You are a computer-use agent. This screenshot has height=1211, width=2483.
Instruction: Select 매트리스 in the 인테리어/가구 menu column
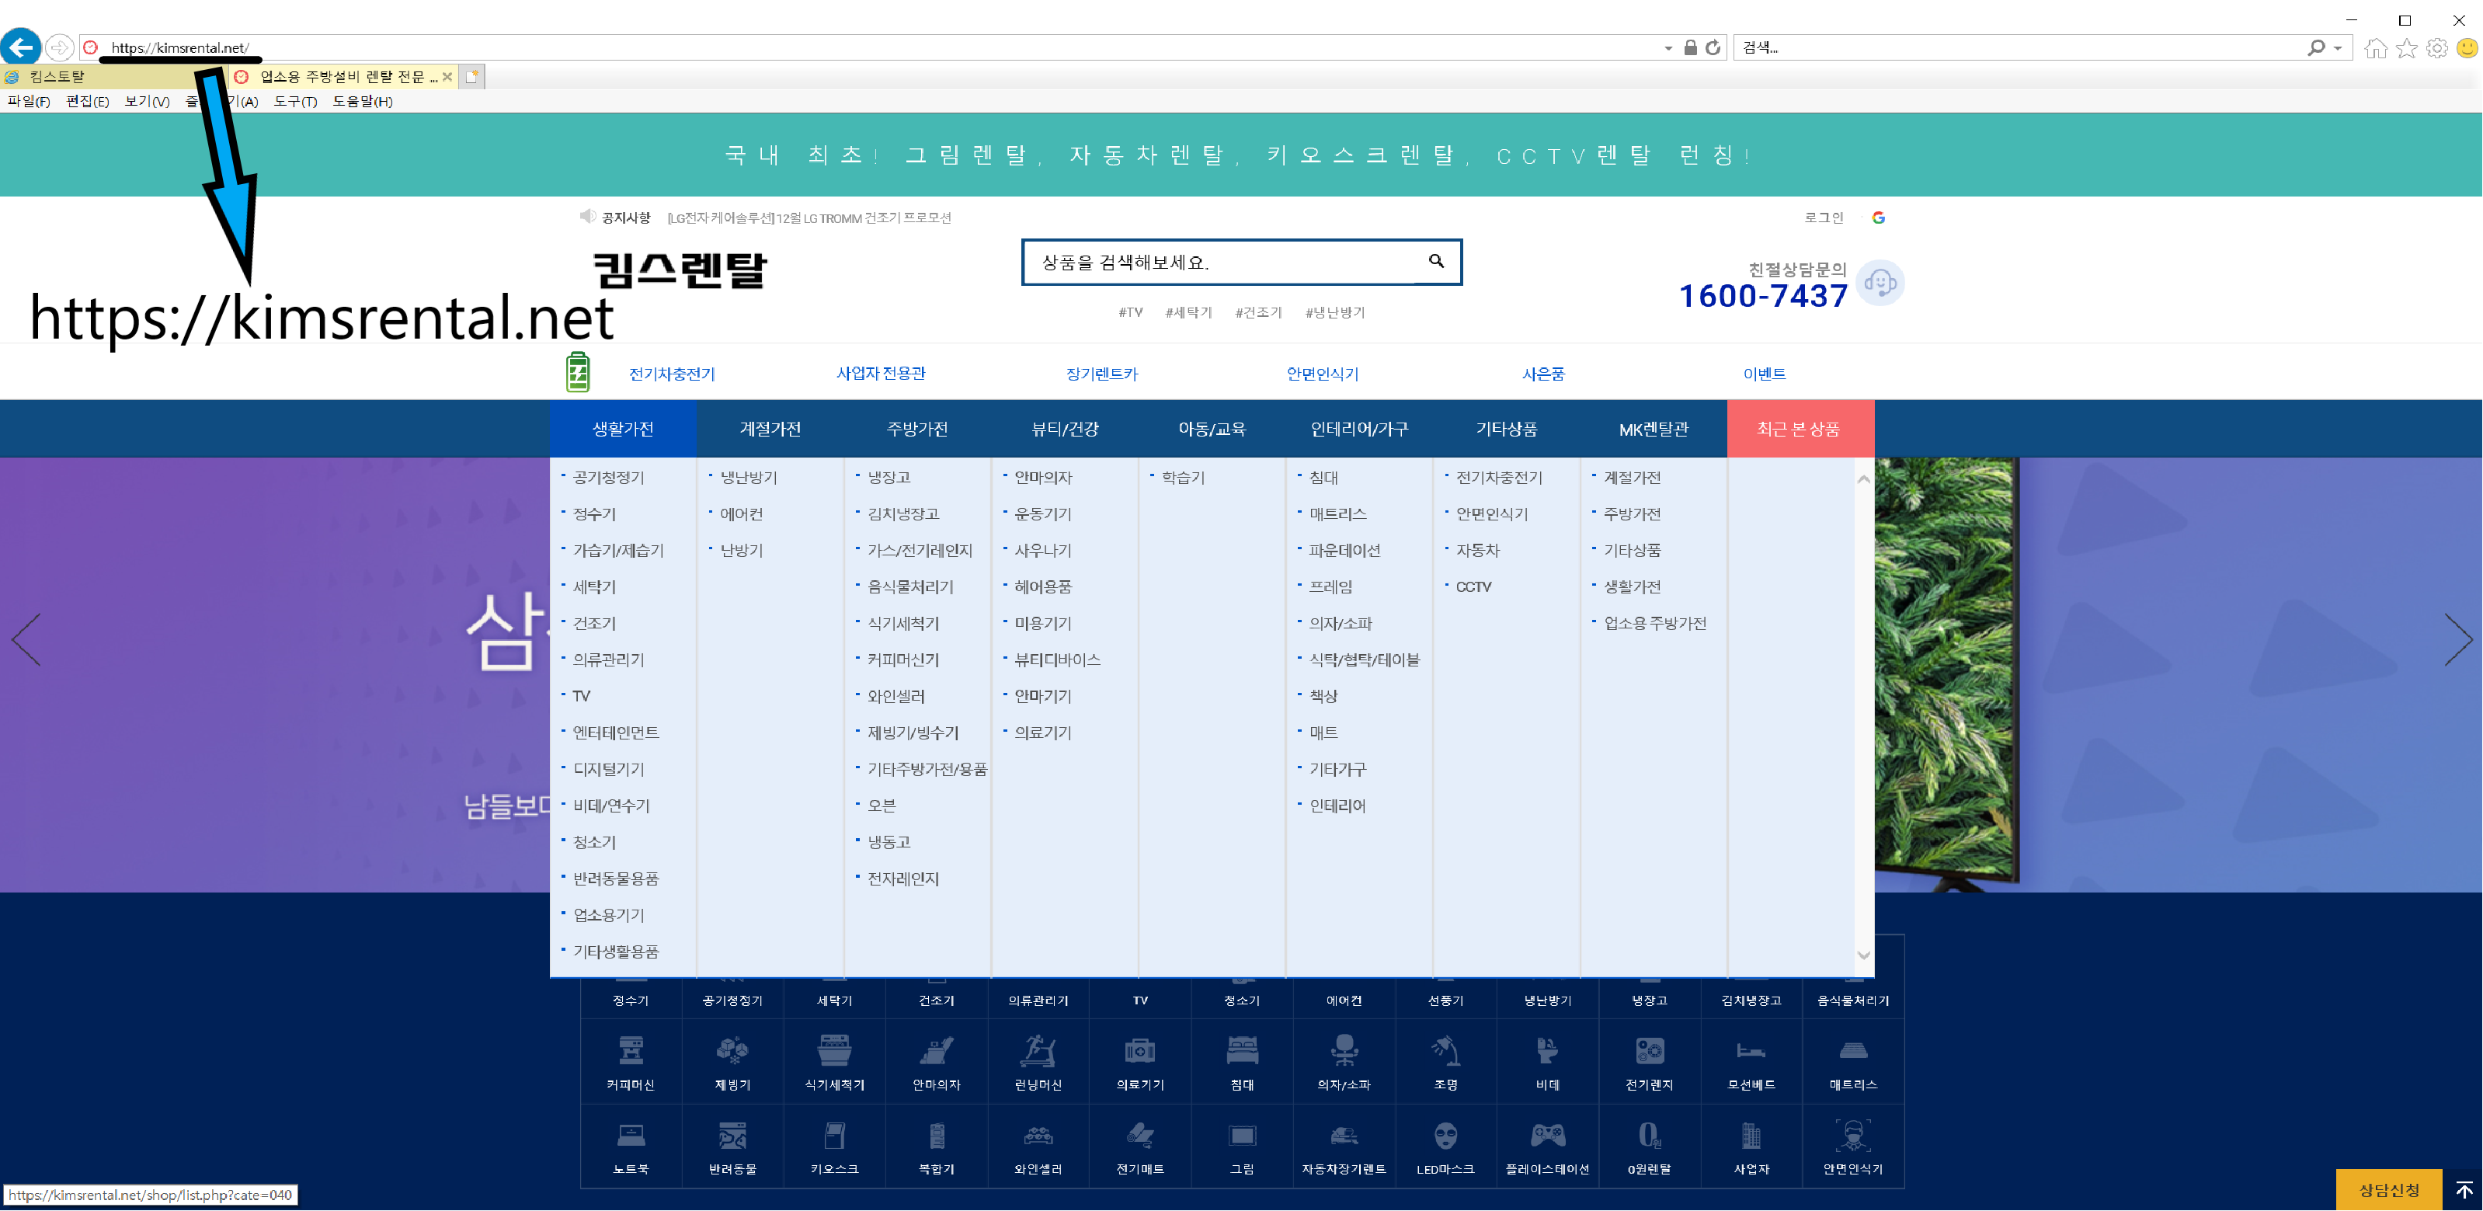click(x=1338, y=514)
